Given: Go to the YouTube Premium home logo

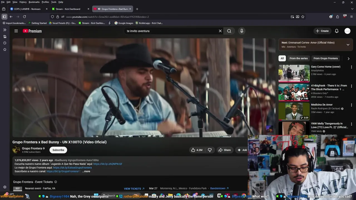Looking at the screenshot, I should [x=32, y=31].
